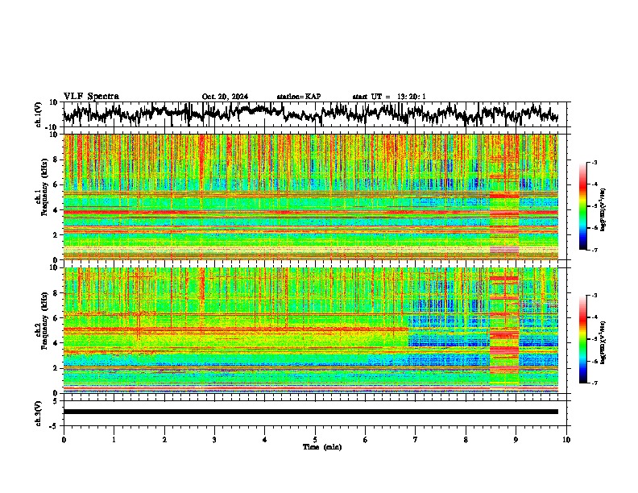
Task: Click the ch.2 color scale 'log(PSD)' label
Action: coord(603,342)
